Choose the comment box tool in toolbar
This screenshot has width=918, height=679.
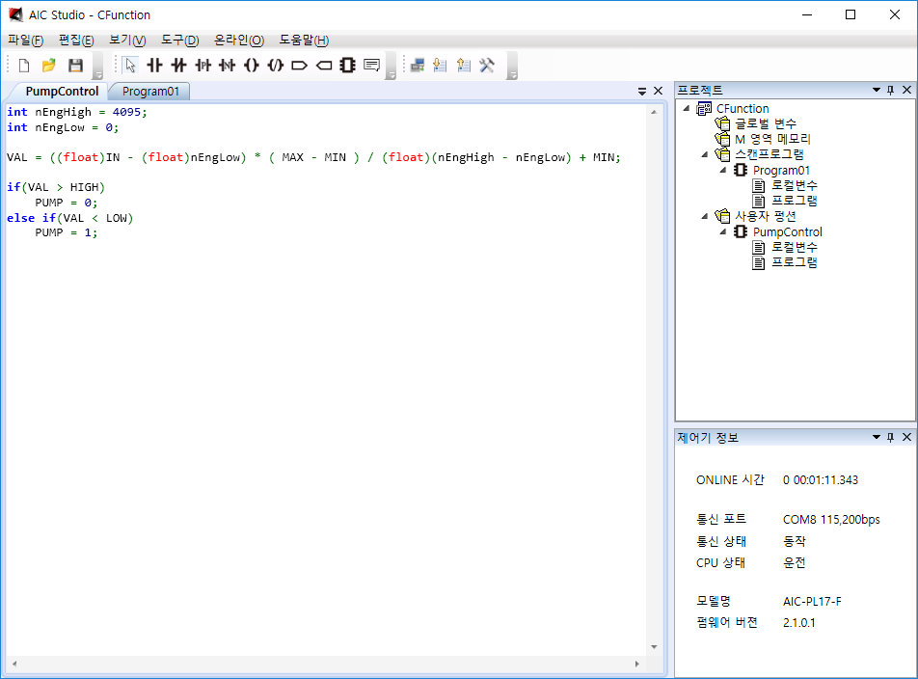click(372, 66)
